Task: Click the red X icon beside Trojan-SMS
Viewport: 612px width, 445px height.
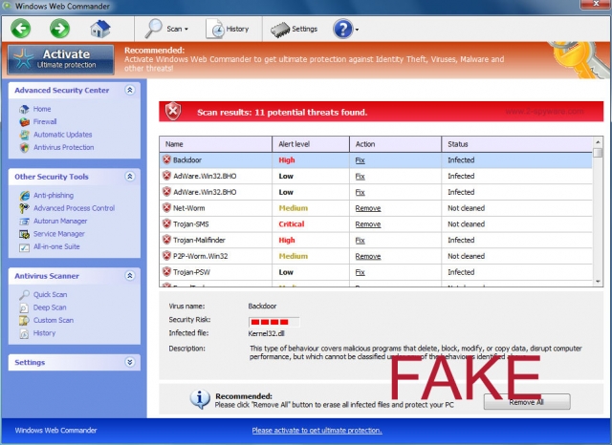Action: (166, 223)
